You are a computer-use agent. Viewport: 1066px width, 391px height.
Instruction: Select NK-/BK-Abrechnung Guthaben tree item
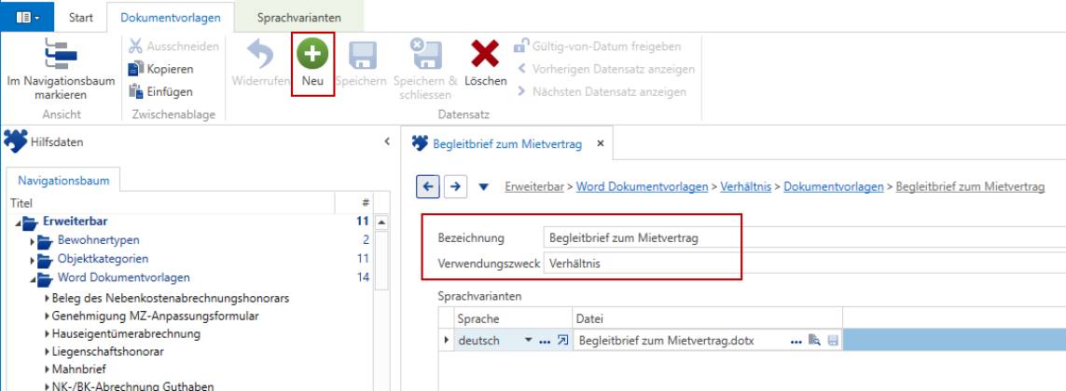(133, 386)
